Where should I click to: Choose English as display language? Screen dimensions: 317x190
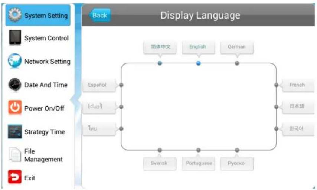coord(198,47)
